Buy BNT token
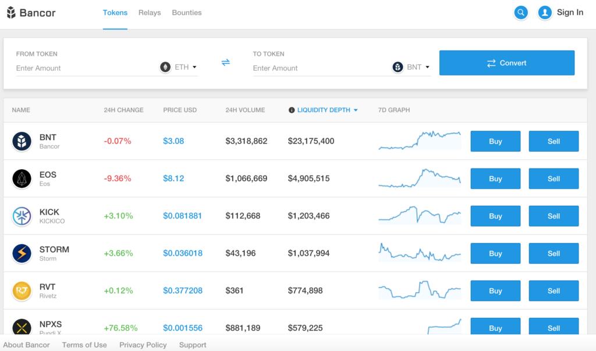Viewport: 596px width, 351px height. click(495, 141)
